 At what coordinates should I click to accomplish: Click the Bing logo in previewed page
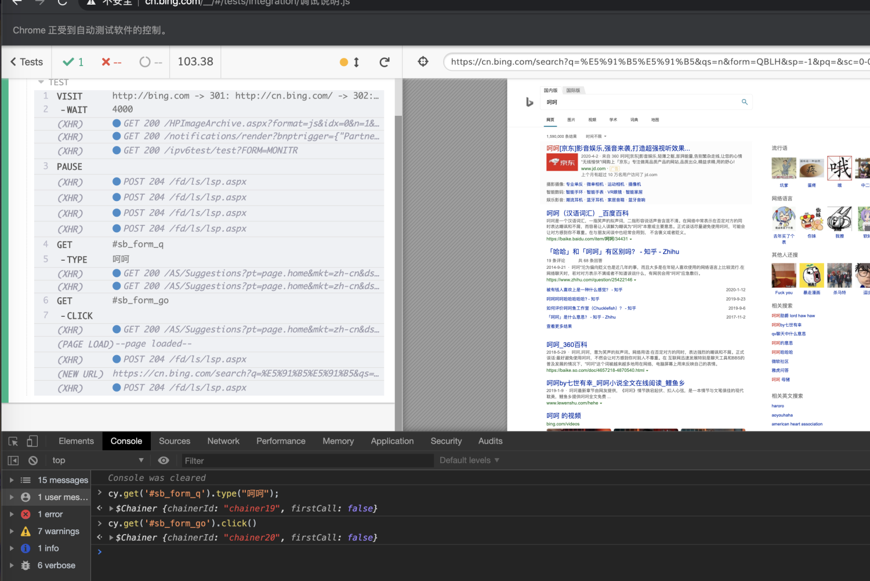529,102
